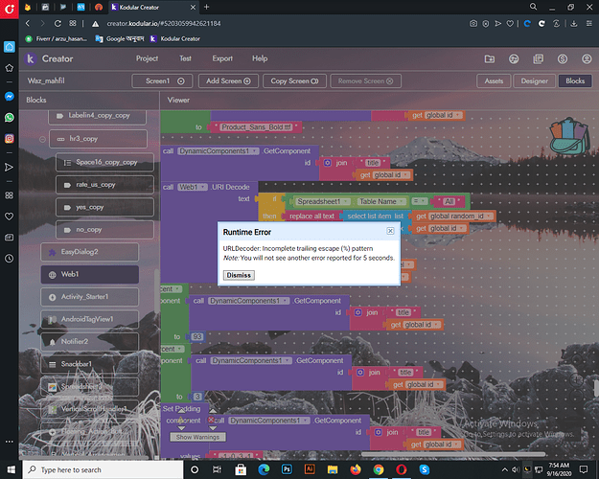Open the browser tab search magnifier
599x479 pixels.
pos(533,7)
